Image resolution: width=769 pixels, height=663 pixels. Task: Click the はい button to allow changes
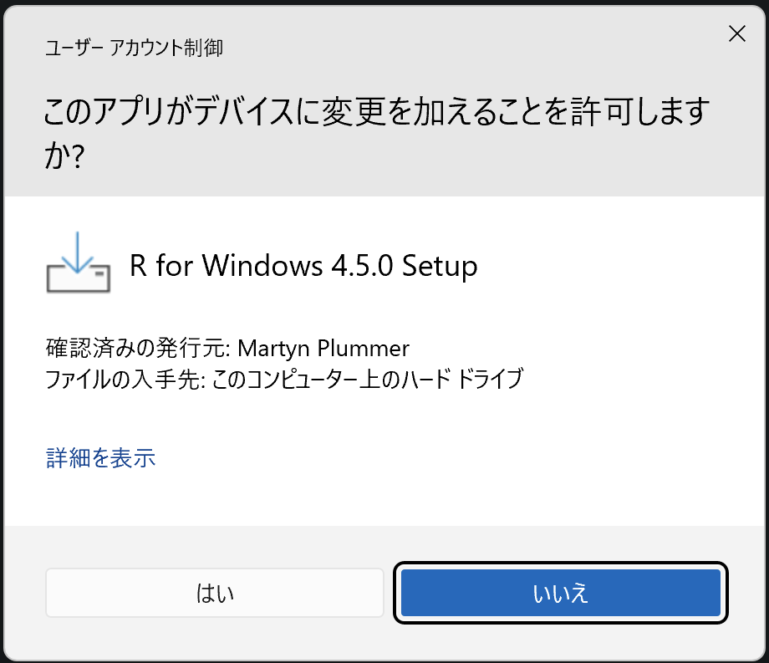point(215,593)
